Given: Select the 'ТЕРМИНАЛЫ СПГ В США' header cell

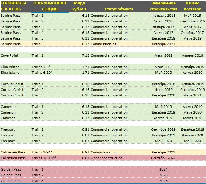Looking at the screenshot, I should pyautogui.click(x=15, y=6).
